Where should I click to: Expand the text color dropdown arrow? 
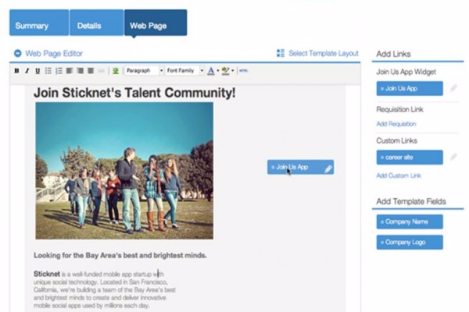(217, 70)
